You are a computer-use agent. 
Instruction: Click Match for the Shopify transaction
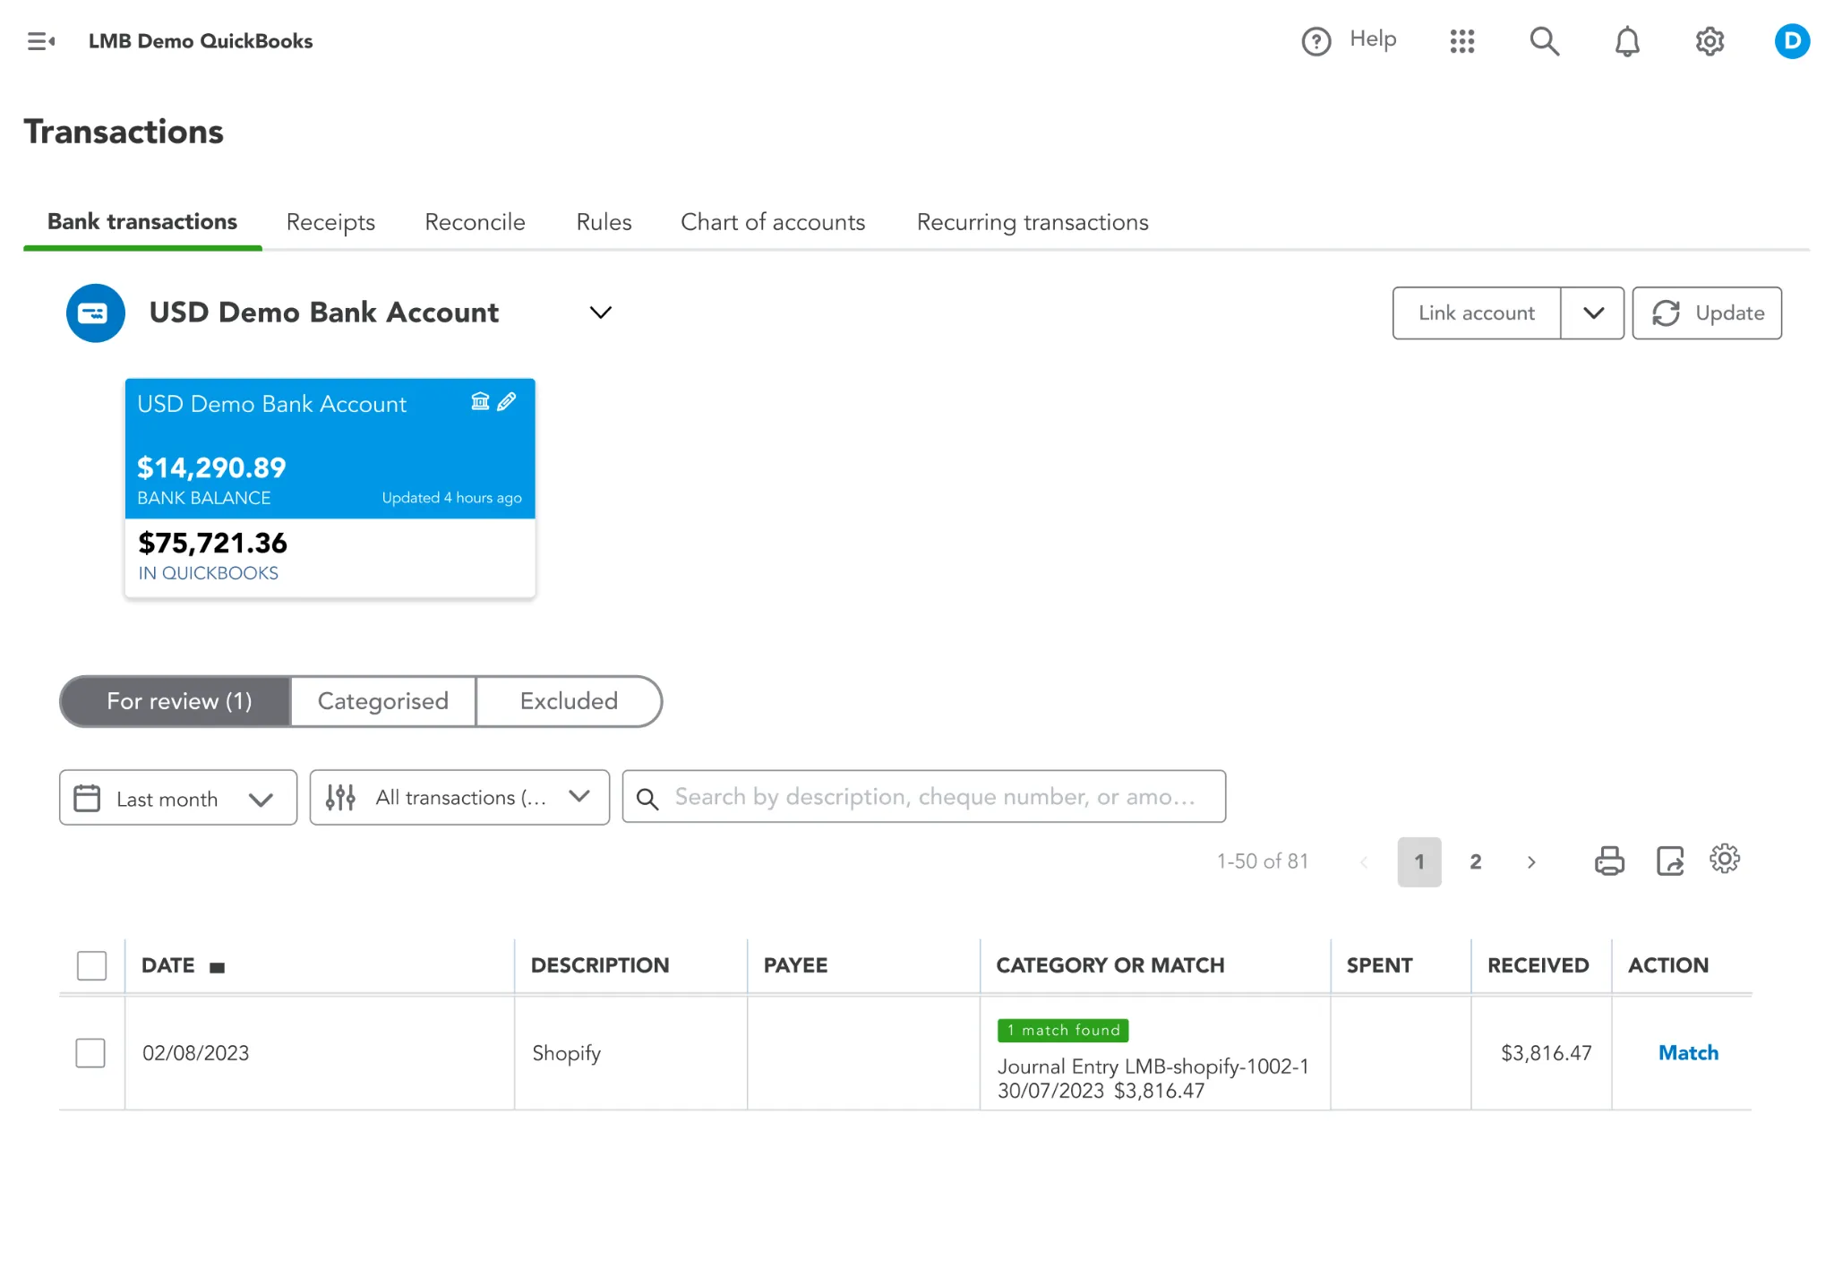1687,1052
